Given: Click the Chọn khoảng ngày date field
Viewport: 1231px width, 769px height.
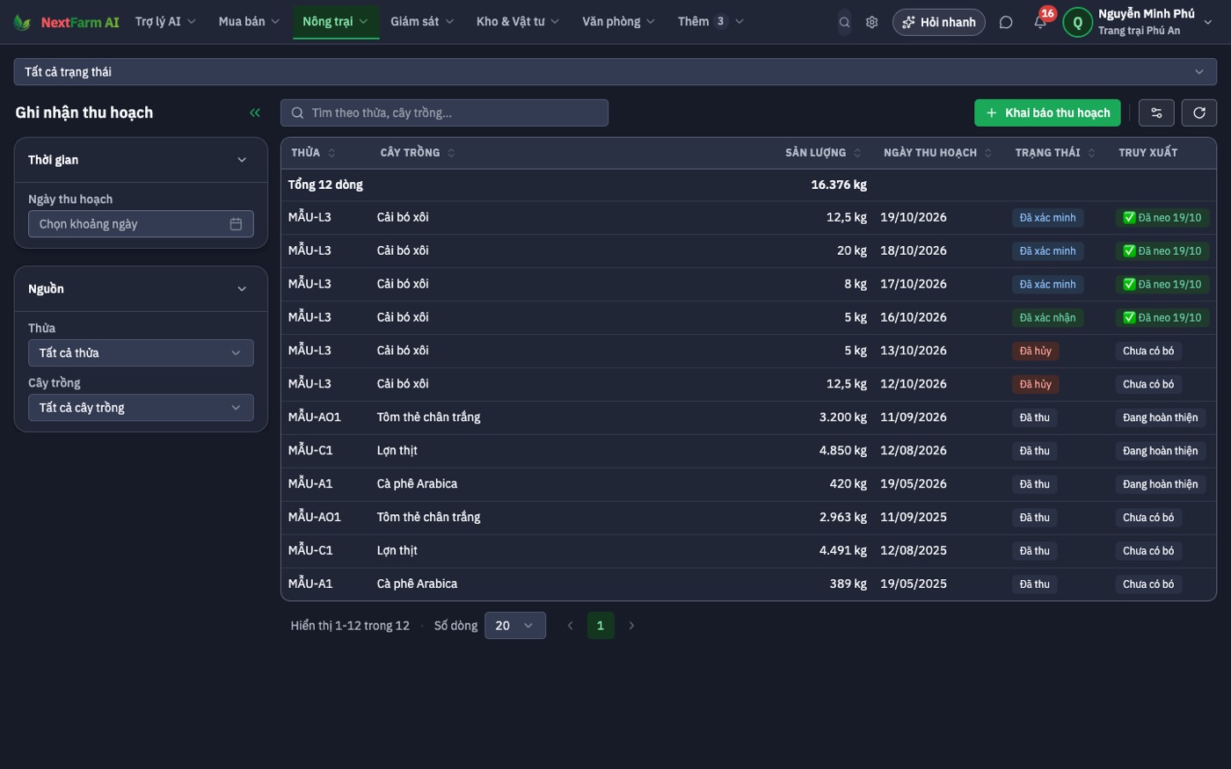Looking at the screenshot, I should [x=141, y=224].
